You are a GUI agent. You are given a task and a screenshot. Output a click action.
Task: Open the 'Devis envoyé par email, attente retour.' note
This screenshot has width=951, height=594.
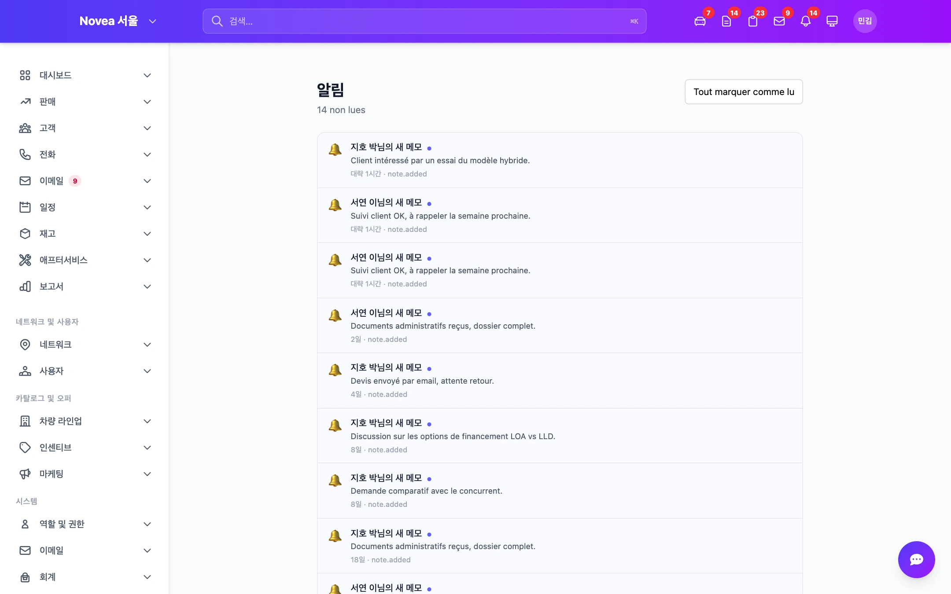point(422,381)
